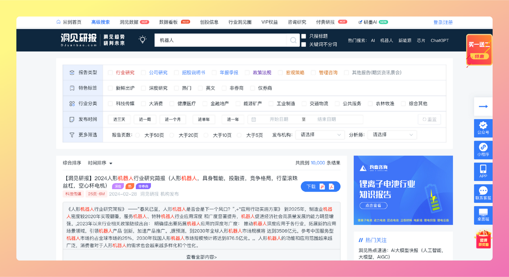Open the 发布机构 dropdown

[x=320, y=135]
